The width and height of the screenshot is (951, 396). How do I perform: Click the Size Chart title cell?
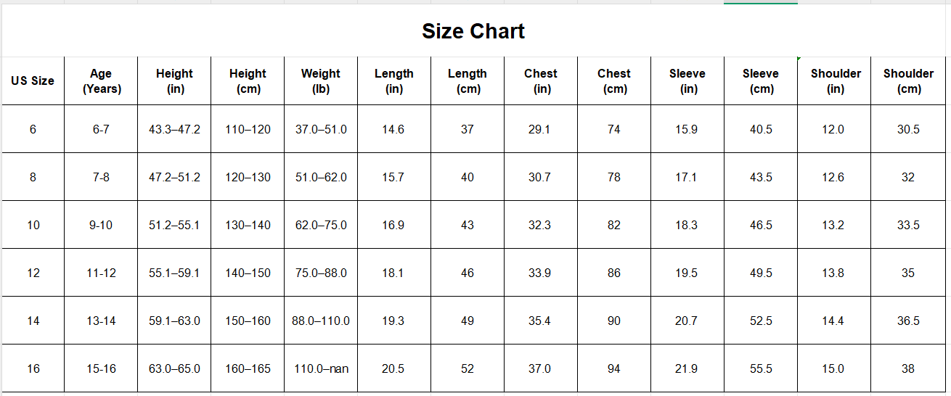[x=473, y=31]
